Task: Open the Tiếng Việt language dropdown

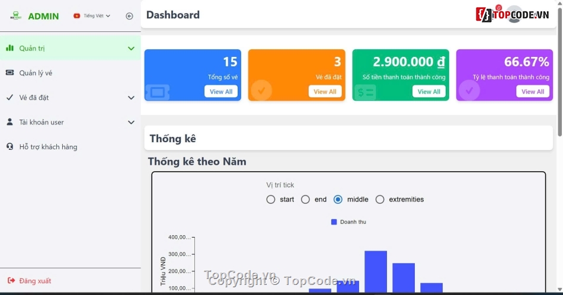Action: (x=92, y=16)
